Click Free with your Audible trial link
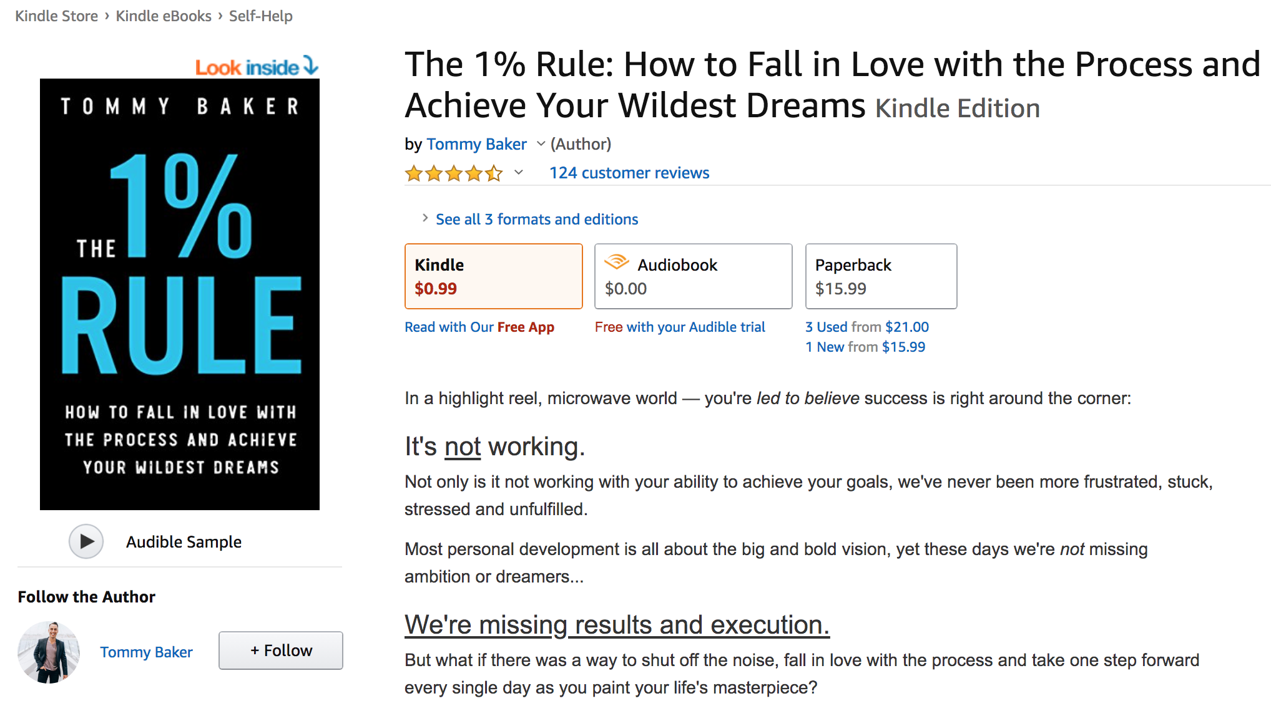The height and width of the screenshot is (706, 1271). pyautogui.click(x=680, y=327)
